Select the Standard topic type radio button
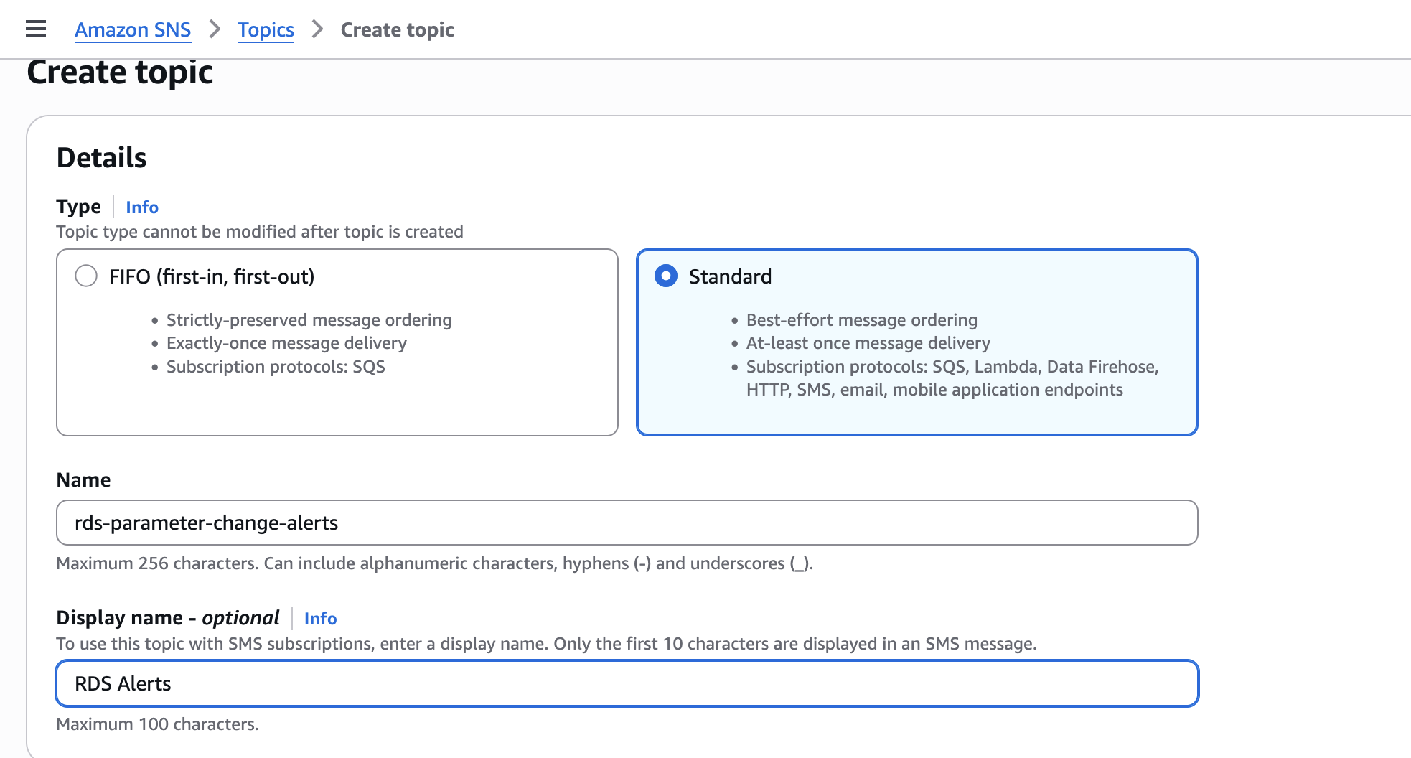The image size is (1411, 758). click(x=667, y=275)
